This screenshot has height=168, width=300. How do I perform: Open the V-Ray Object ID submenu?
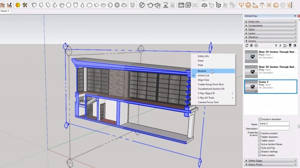pos(213,93)
